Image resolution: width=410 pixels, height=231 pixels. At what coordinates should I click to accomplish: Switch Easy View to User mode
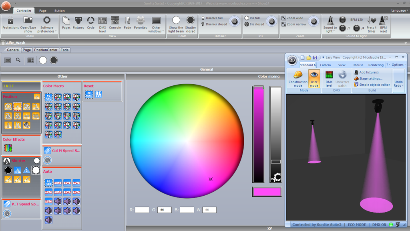pos(314,79)
